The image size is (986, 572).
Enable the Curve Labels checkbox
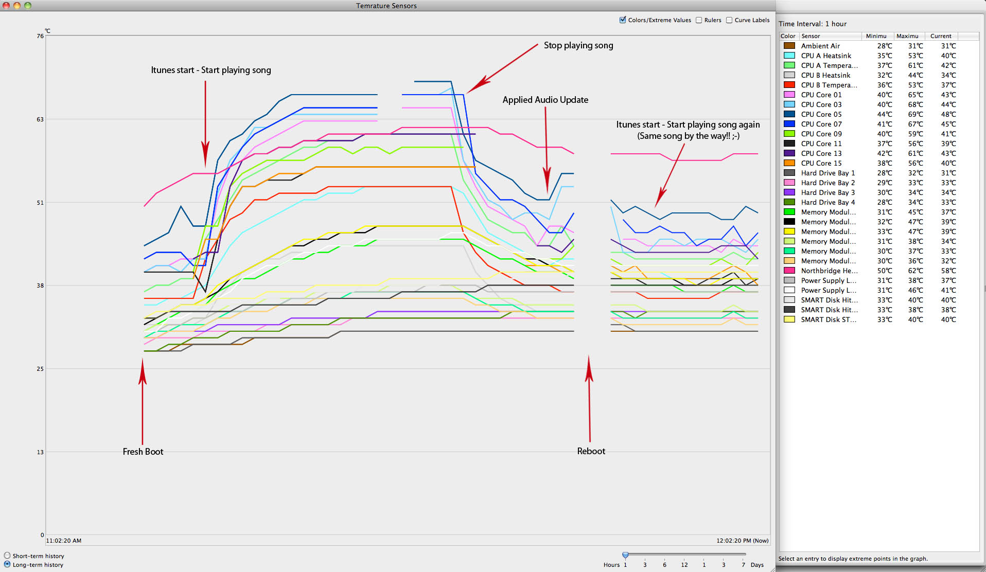729,20
